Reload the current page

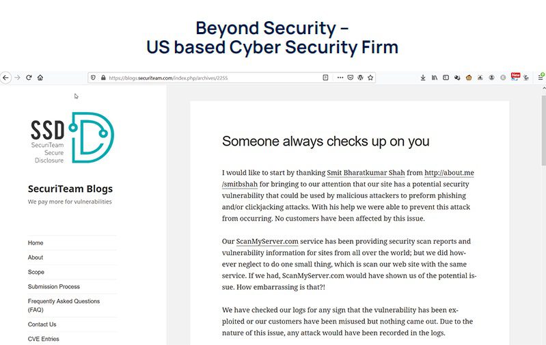click(x=29, y=78)
